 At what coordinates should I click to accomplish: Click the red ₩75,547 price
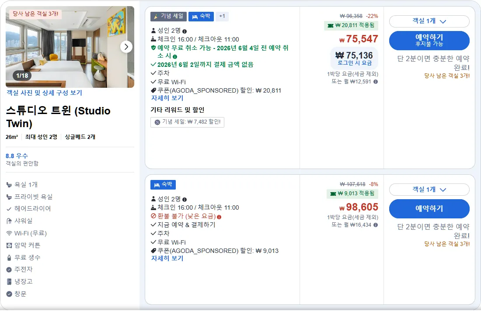coord(359,39)
